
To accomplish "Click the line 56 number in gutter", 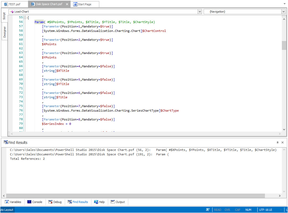I will click(x=21, y=22).
